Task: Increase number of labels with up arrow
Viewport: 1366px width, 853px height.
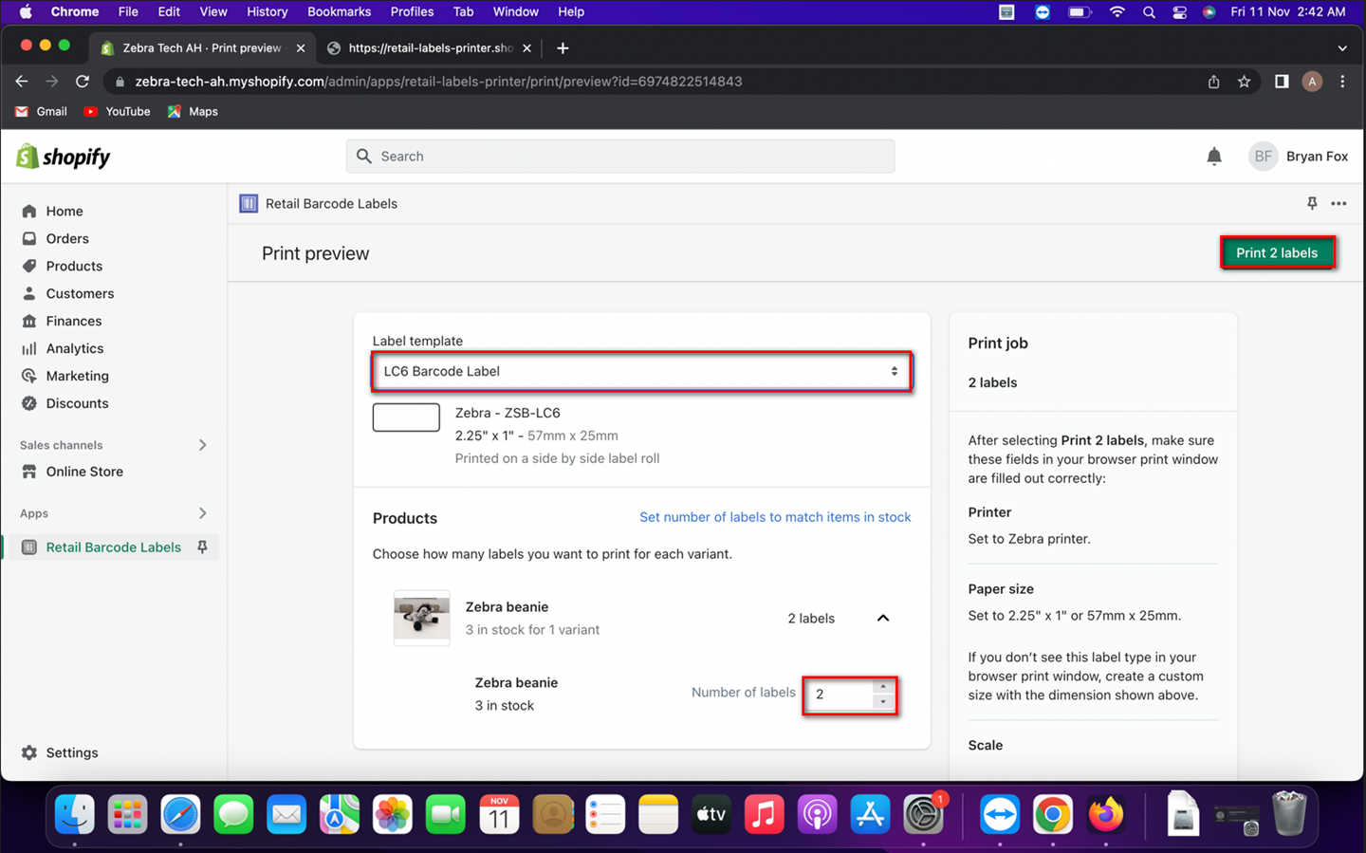Action: click(x=883, y=686)
